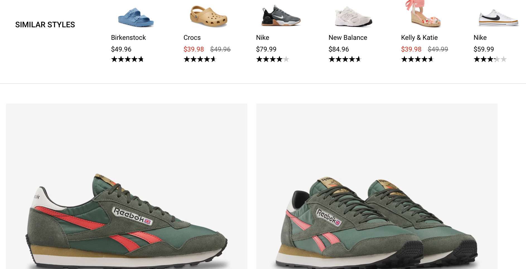Click the Birkenstock star rating
This screenshot has height=269, width=526.
point(127,59)
